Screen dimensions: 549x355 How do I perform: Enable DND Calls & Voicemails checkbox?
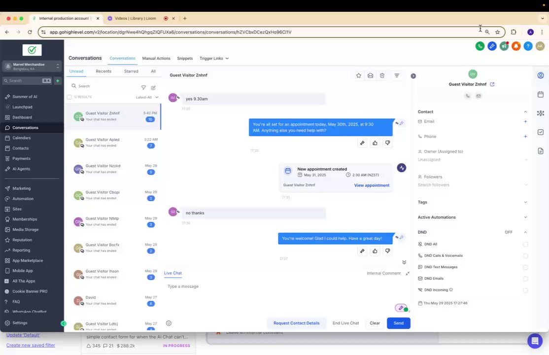tap(525, 256)
